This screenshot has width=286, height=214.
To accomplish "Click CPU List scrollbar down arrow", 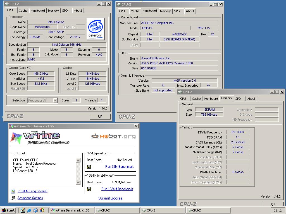I will click(78, 183).
